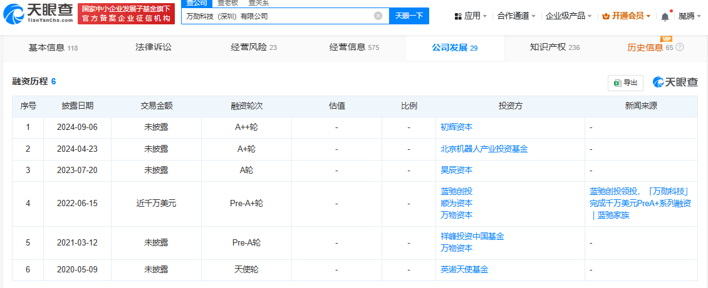This screenshot has height=288, width=708.
Task: Open investor link 初辉资本
Action: [457, 127]
